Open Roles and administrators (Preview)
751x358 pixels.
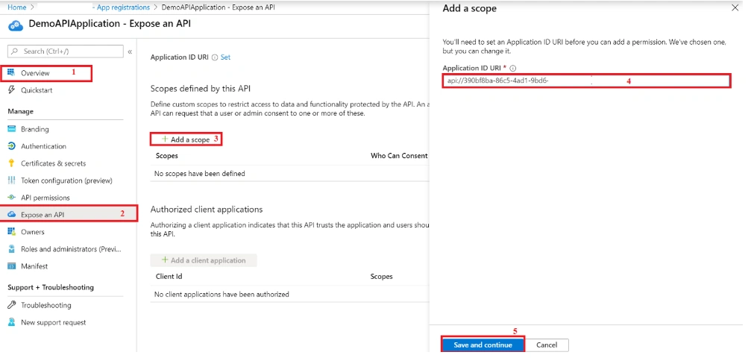point(71,249)
